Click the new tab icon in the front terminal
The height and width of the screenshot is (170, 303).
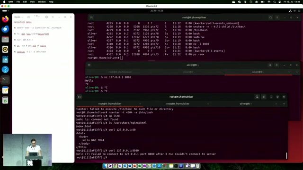[80, 97]
